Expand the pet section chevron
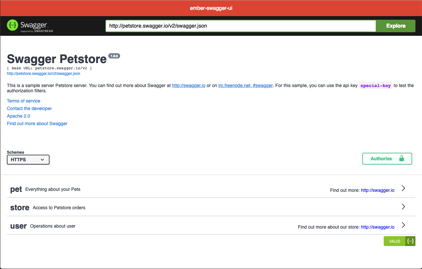The width and height of the screenshot is (422, 269). (404, 189)
